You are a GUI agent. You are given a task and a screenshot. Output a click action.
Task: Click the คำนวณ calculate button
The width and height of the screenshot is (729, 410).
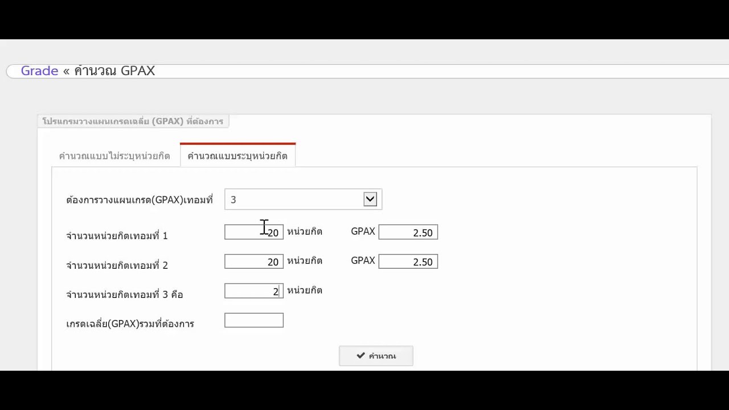click(x=376, y=356)
